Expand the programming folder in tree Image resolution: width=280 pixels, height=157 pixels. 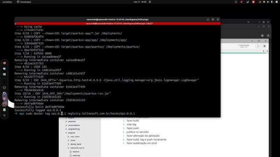pos(66,129)
